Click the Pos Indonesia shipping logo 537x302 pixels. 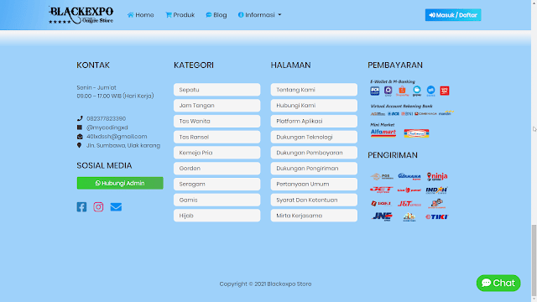(382, 177)
